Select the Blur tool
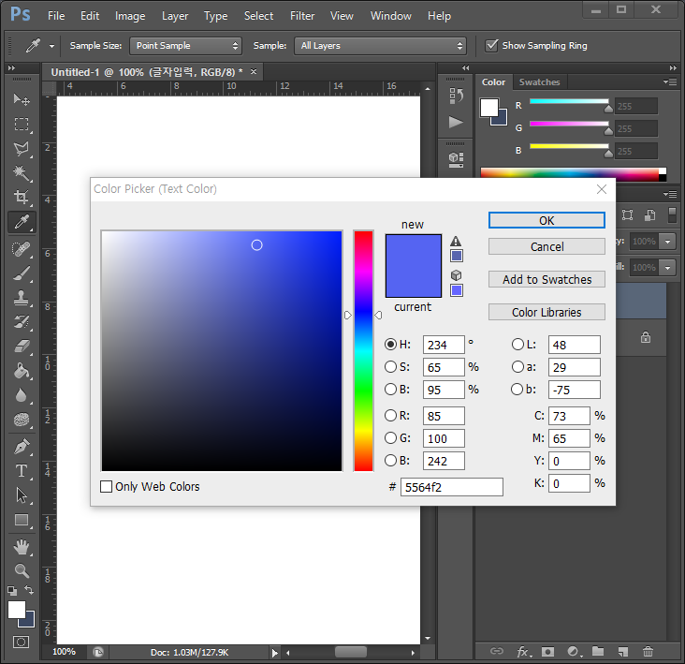Image resolution: width=685 pixels, height=664 pixels. (x=22, y=395)
